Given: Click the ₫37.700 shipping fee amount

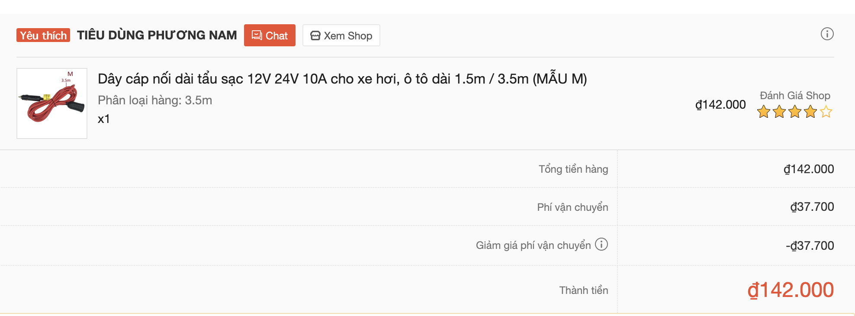Looking at the screenshot, I should click(x=812, y=207).
